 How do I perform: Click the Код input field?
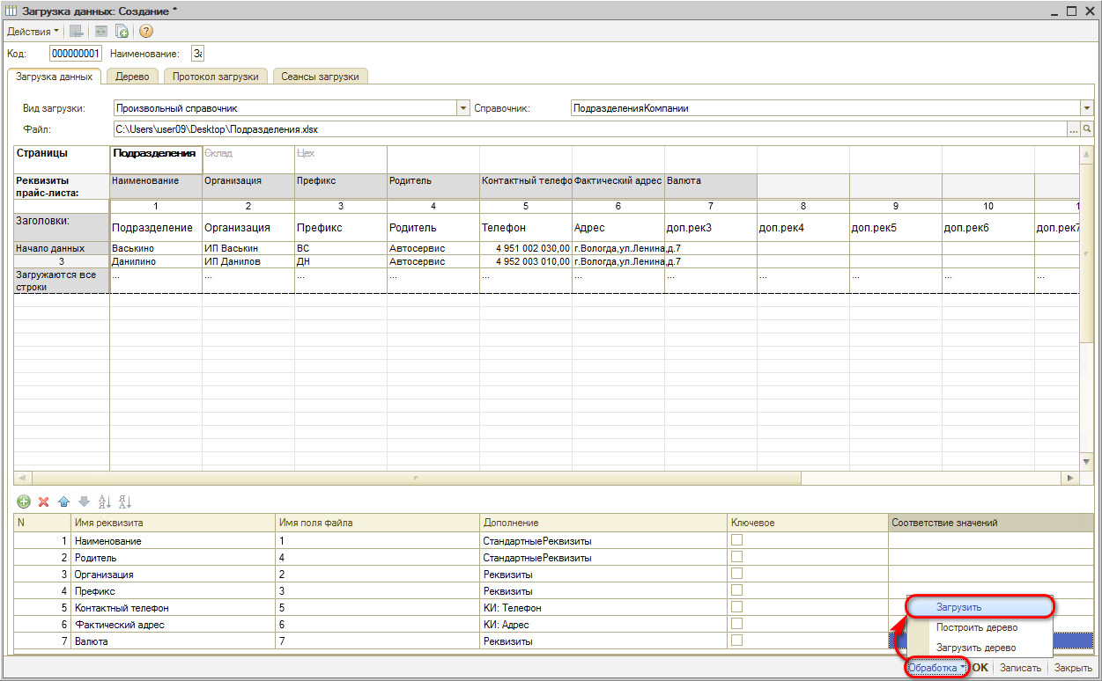pyautogui.click(x=75, y=54)
